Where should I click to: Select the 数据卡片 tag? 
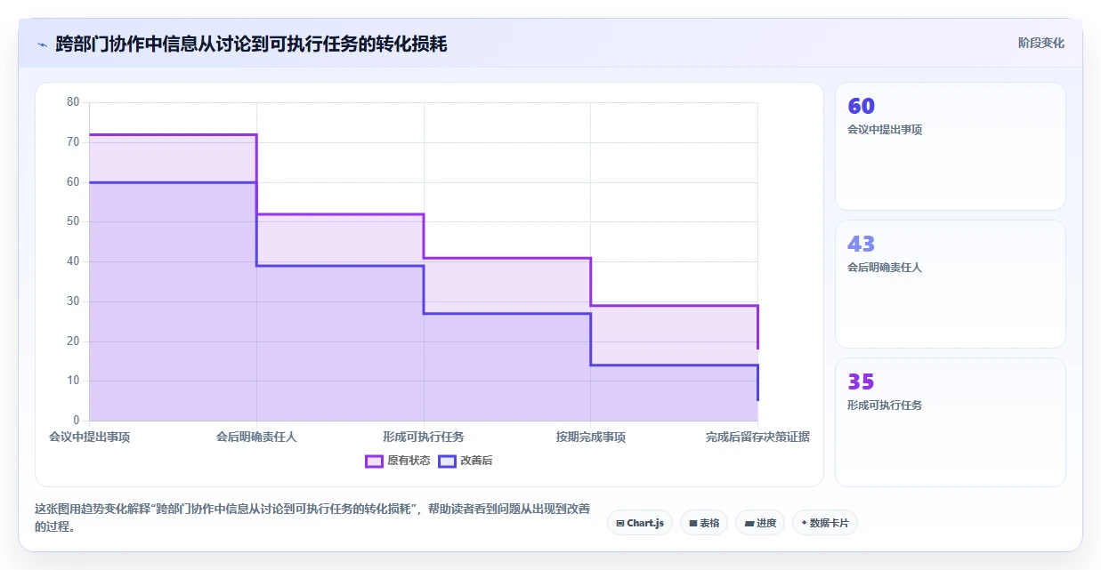pyautogui.click(x=825, y=523)
